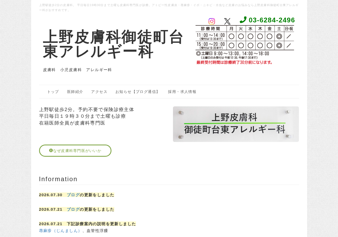Click the site title 上野皮膚科御徒町台東アレルギー科
338x237 pixels.
click(x=113, y=44)
